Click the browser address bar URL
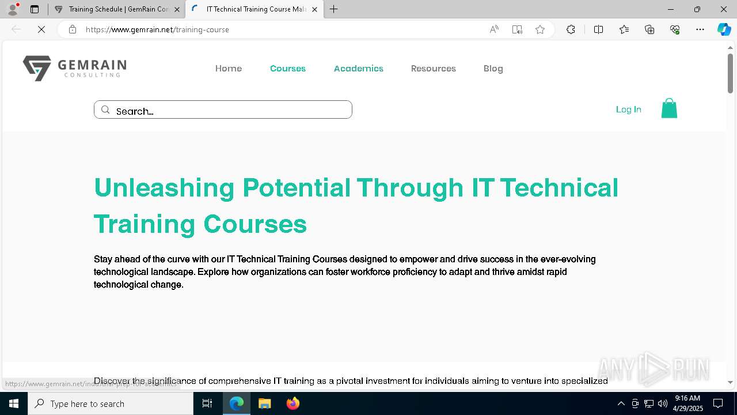737x415 pixels. 157,29
